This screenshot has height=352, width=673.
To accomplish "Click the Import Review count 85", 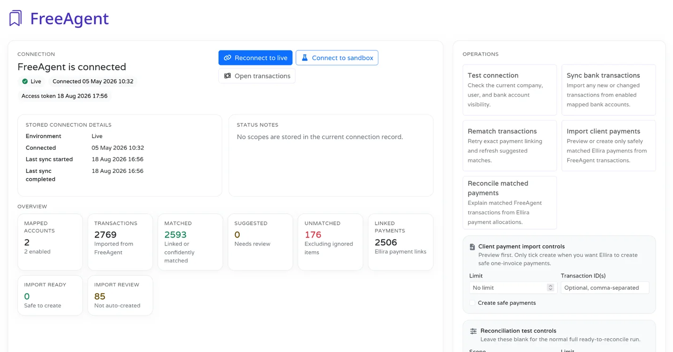I will (x=100, y=296).
